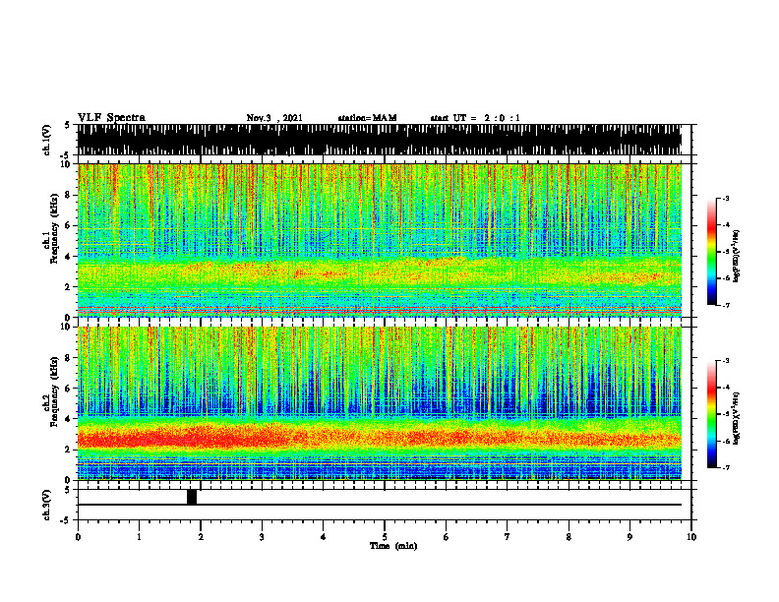Click the 'VLF Spectra' title text
The width and height of the screenshot is (779, 602).
[111, 118]
